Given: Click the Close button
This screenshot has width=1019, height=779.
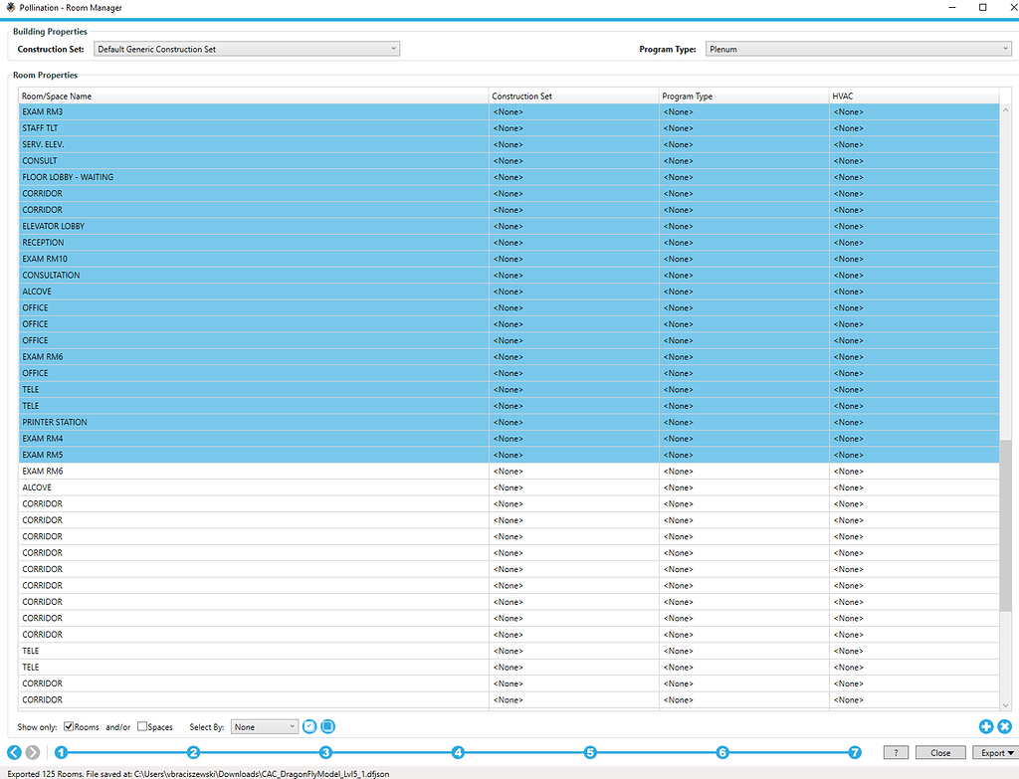Looking at the screenshot, I should 939,752.
